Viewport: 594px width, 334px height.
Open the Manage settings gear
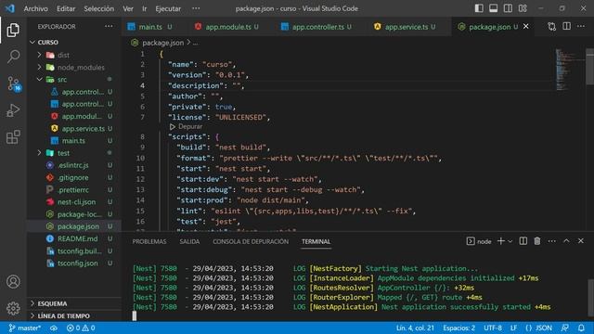click(x=13, y=308)
